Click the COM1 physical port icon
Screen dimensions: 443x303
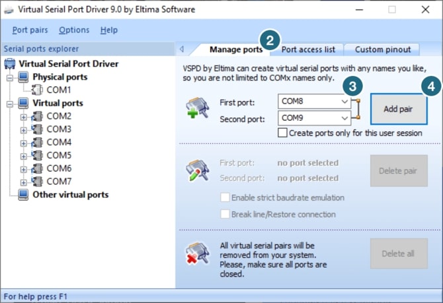[37, 90]
